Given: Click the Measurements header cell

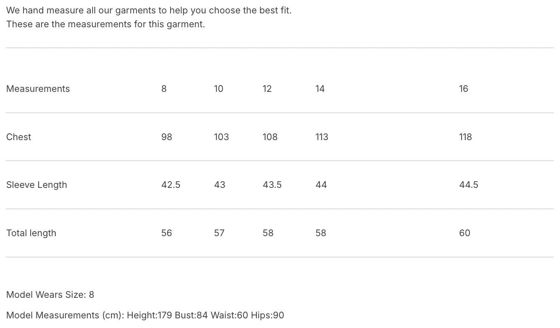Looking at the screenshot, I should (x=38, y=89).
